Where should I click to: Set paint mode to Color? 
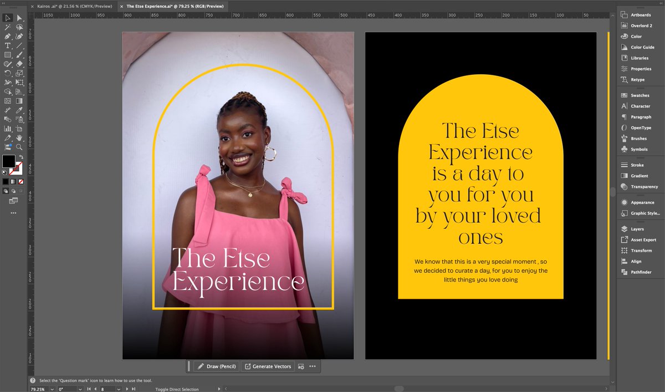pos(5,181)
